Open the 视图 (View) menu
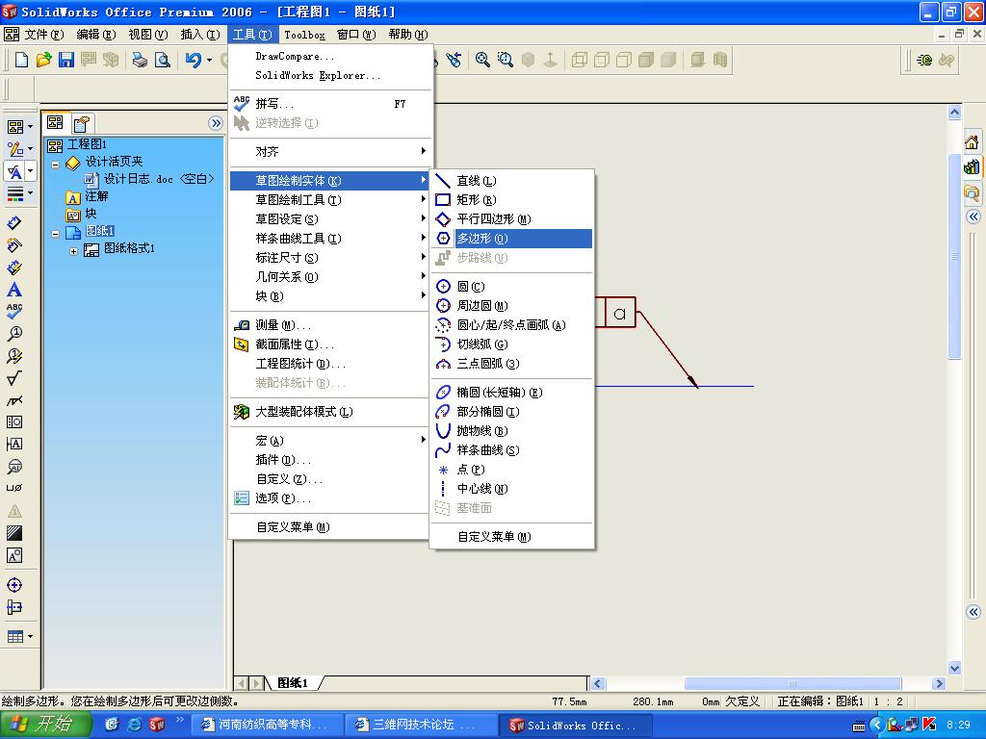Viewport: 986px width, 739px height. (x=147, y=35)
